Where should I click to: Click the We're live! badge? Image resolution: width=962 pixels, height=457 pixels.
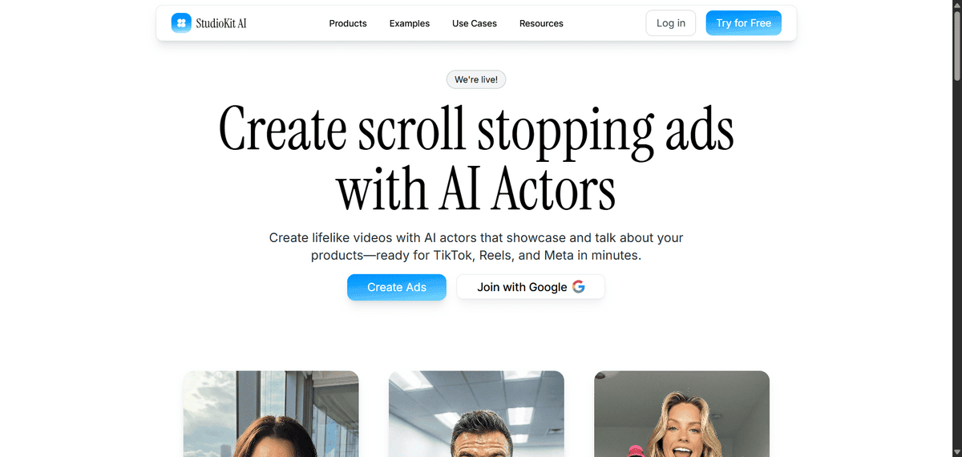point(476,79)
